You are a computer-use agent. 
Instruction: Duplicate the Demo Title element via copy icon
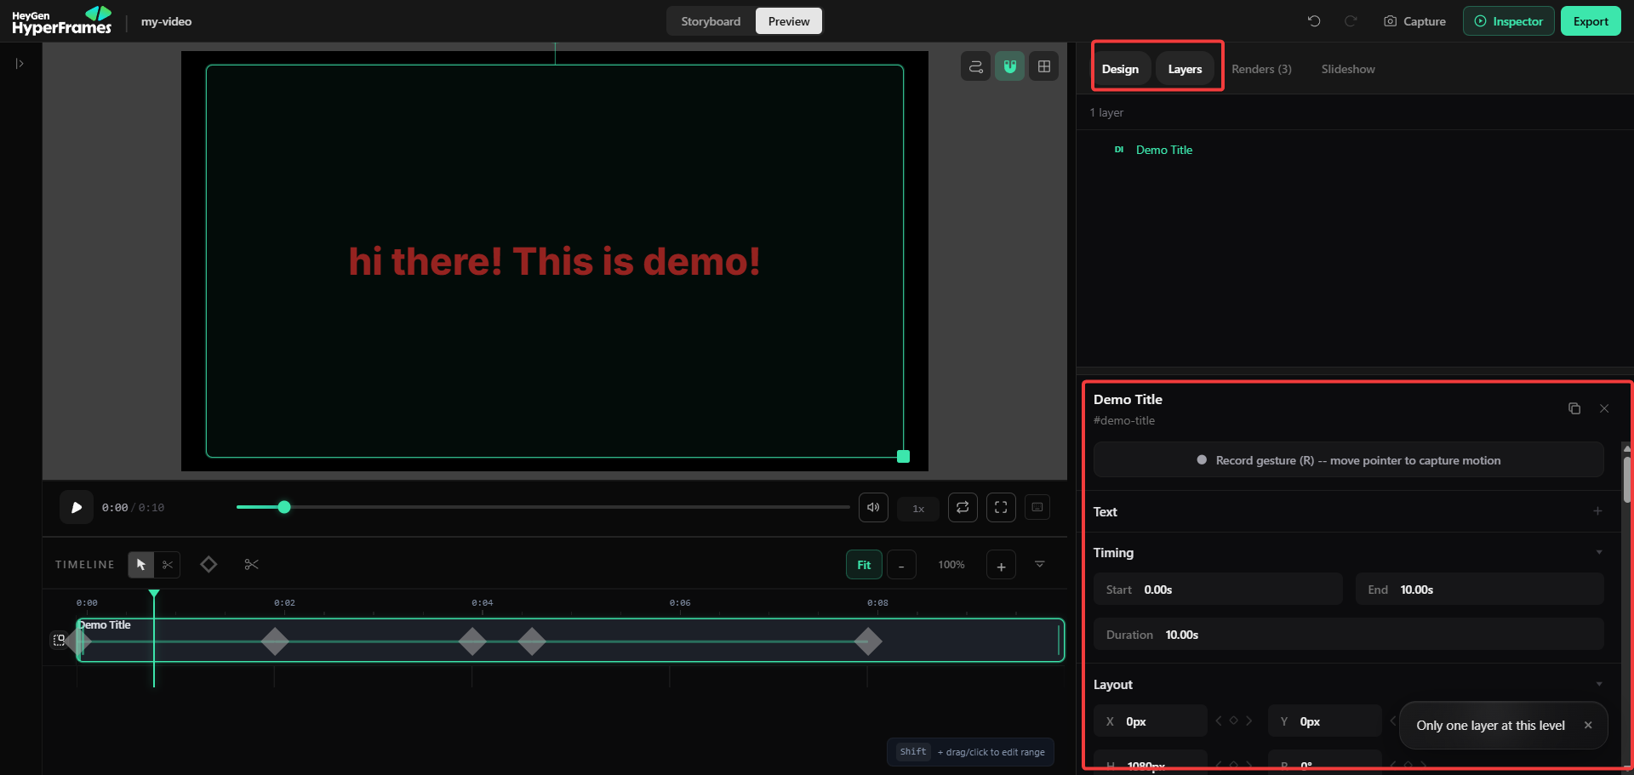coord(1574,408)
